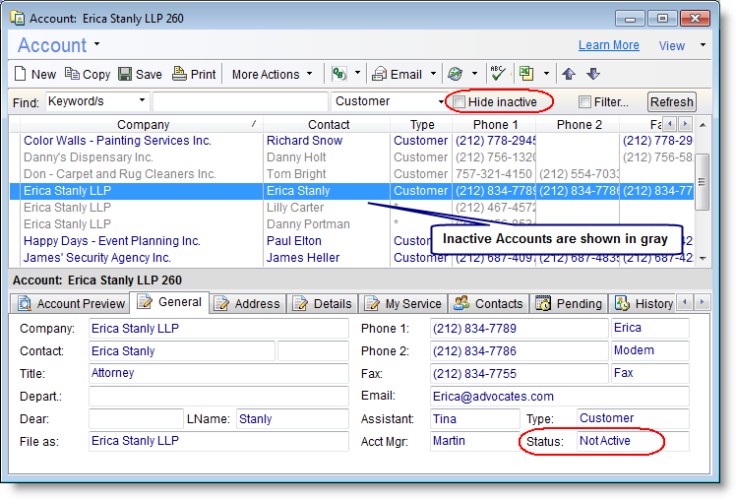Print the account using the Print icon
Image resolution: width=736 pixels, height=499 pixels.
click(x=194, y=74)
